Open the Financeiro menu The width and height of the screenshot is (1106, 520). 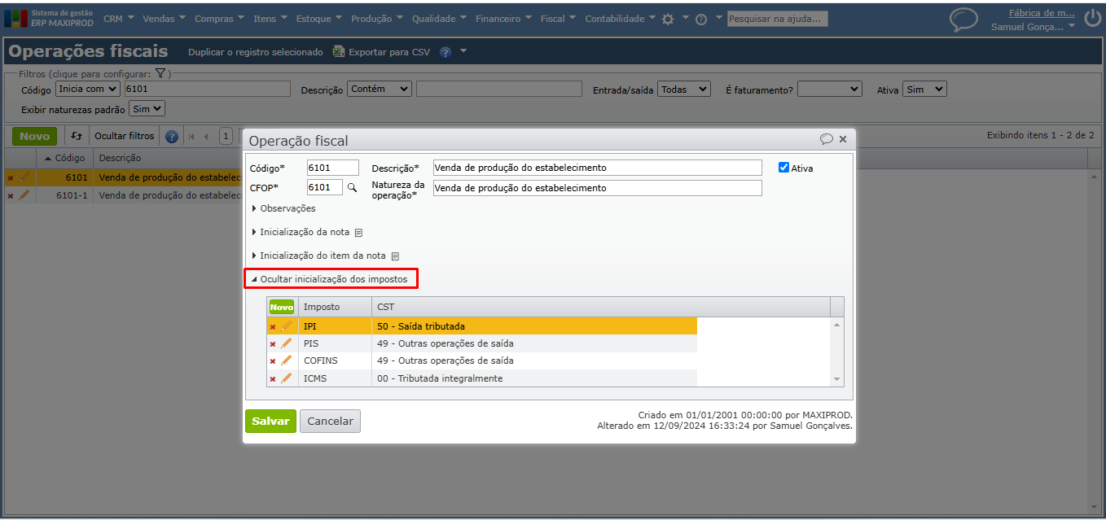click(503, 19)
